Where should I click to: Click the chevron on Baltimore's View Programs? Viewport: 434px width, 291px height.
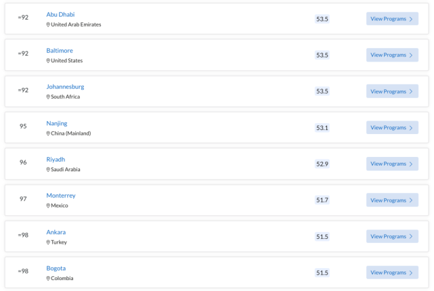click(x=411, y=55)
